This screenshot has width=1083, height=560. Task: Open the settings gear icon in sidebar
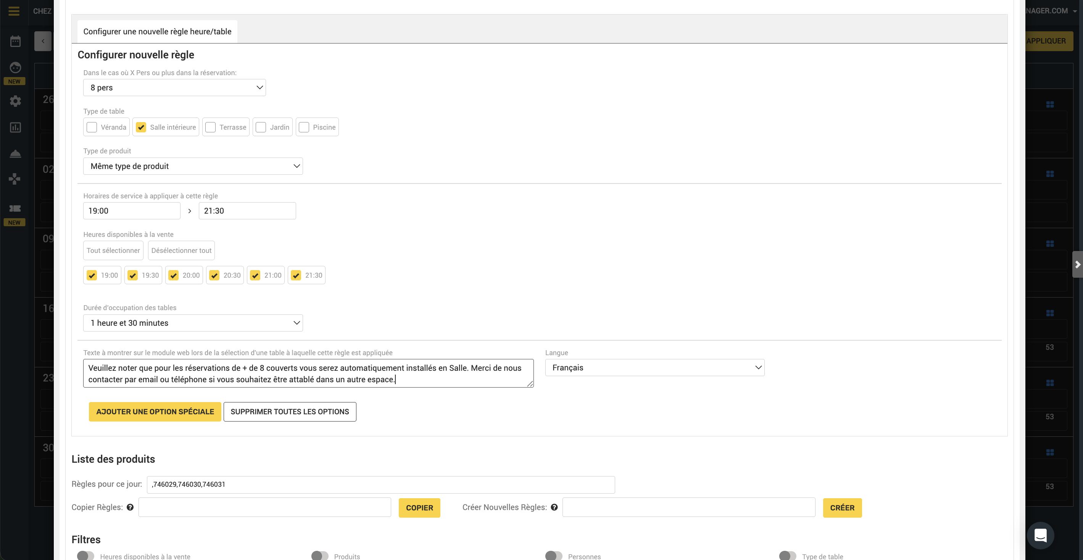(15, 101)
